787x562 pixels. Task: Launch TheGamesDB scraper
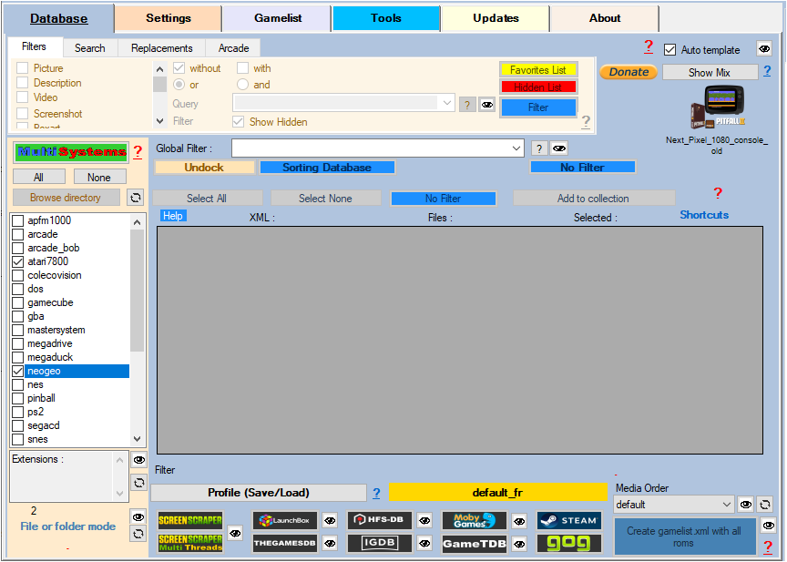point(285,544)
